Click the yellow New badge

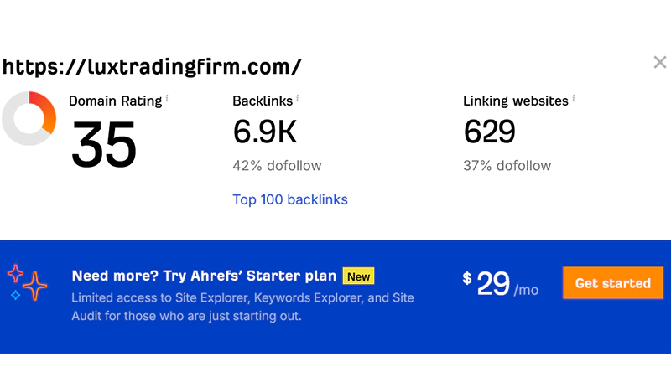(x=358, y=276)
